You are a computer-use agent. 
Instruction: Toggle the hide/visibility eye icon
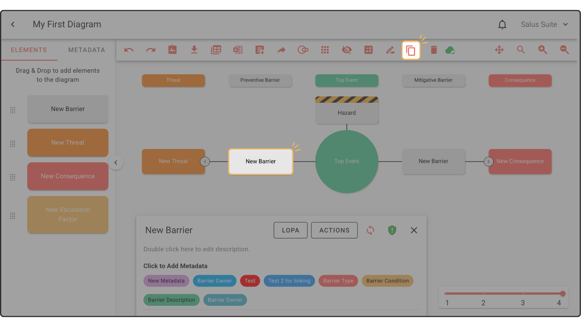[x=347, y=50]
